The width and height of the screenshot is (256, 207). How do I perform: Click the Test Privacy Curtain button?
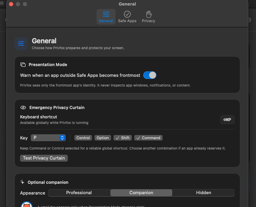pyautogui.click(x=44, y=158)
